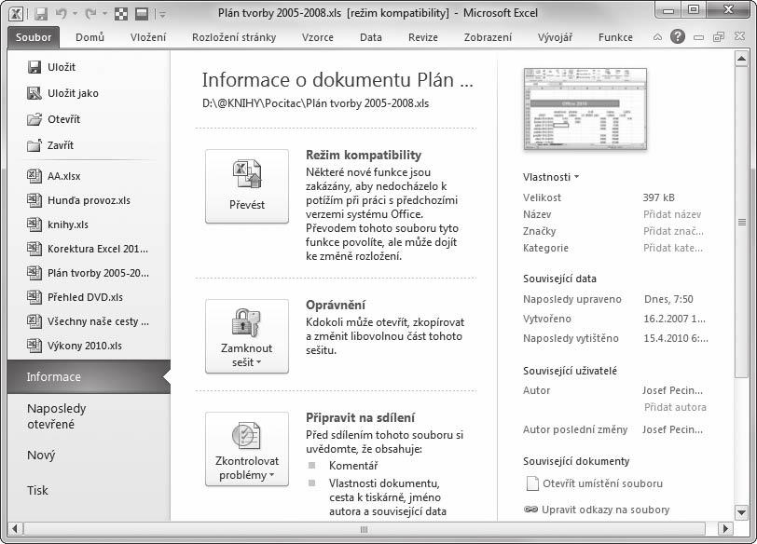
Task: Click Převést compatibility convert button
Action: 247,186
